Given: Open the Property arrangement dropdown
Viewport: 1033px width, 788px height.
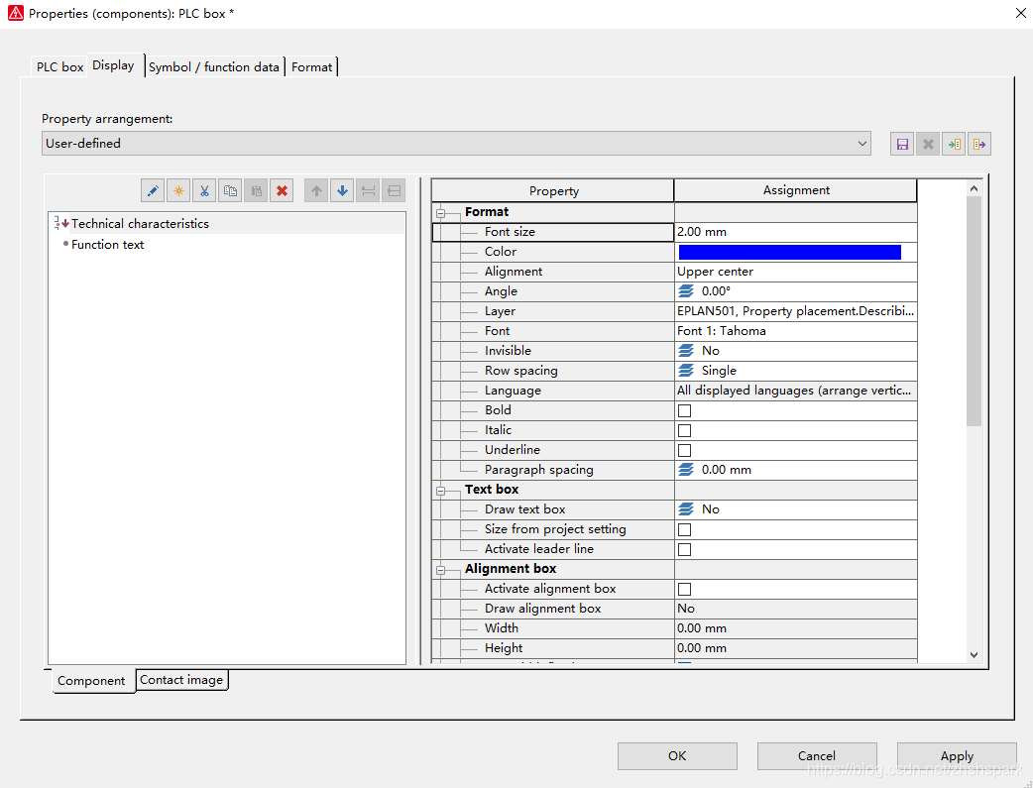Looking at the screenshot, I should [x=861, y=144].
